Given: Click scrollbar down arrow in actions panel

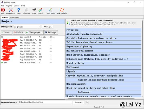Looking at the screenshot, I should pos(142,96).
